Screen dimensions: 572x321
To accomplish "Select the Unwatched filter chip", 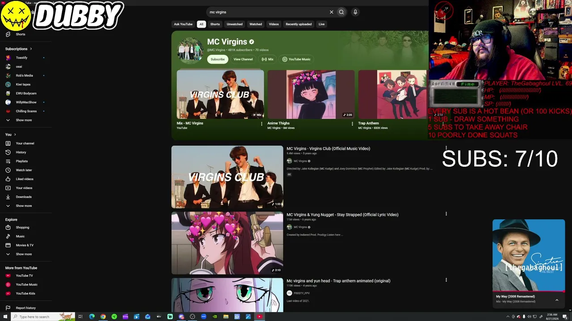I will pos(235,24).
